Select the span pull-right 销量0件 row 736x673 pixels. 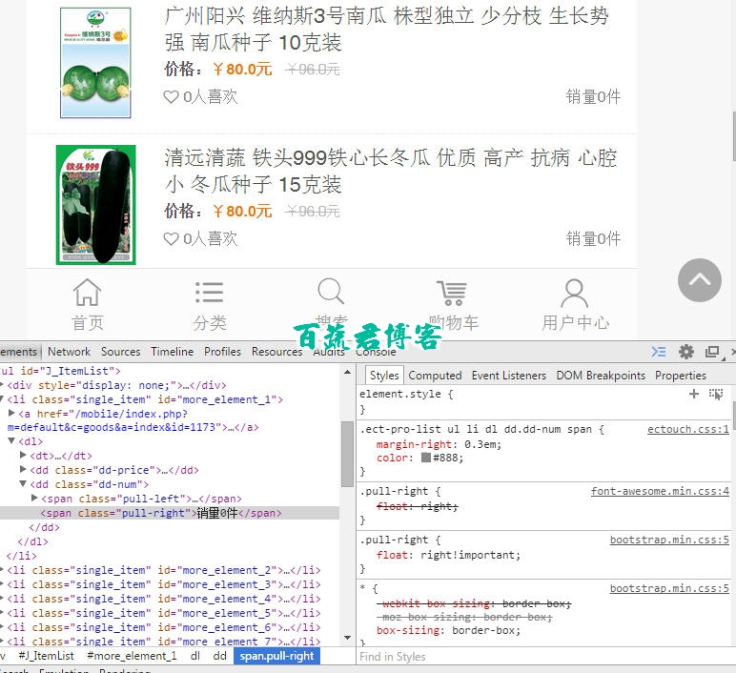point(170,513)
